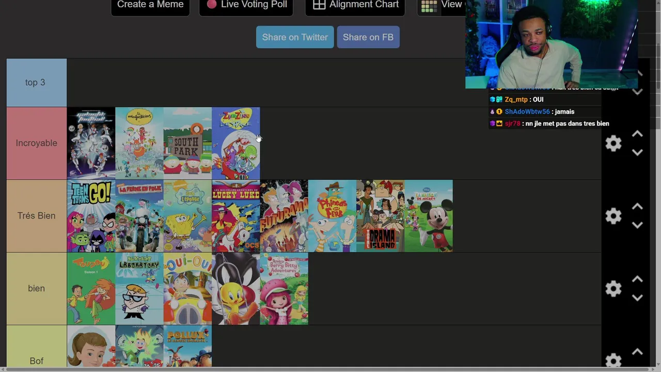
Task: Select La Maison de Mickey poster
Action: (x=429, y=216)
